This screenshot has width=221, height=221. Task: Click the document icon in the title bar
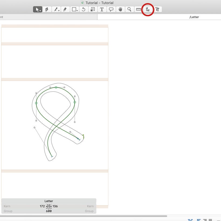pyautogui.click(x=82, y=3)
